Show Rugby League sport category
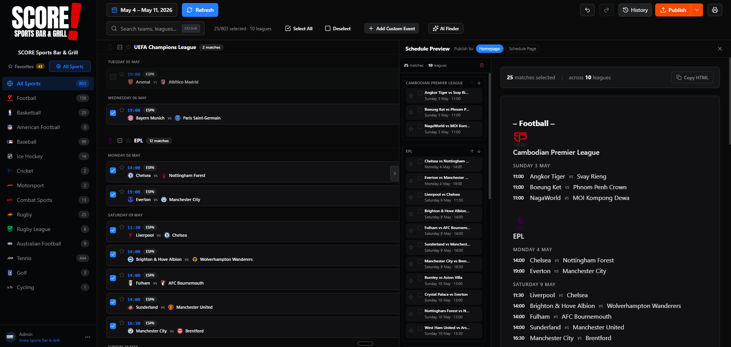Screen dimensions: 731x347 coord(48,229)
